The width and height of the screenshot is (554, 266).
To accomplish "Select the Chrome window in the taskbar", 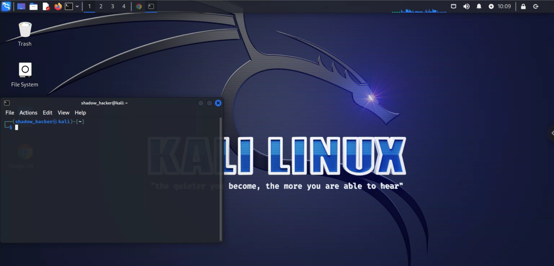I will (x=139, y=6).
